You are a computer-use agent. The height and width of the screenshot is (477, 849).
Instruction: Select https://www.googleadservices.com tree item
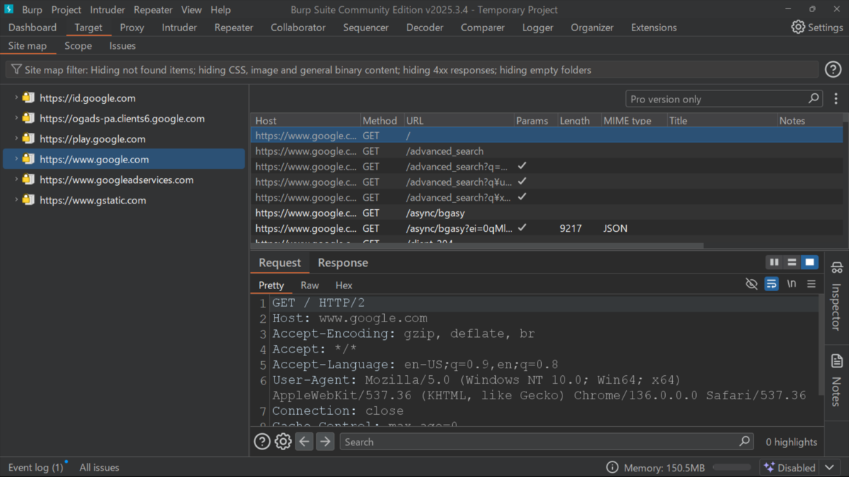pyautogui.click(x=117, y=179)
